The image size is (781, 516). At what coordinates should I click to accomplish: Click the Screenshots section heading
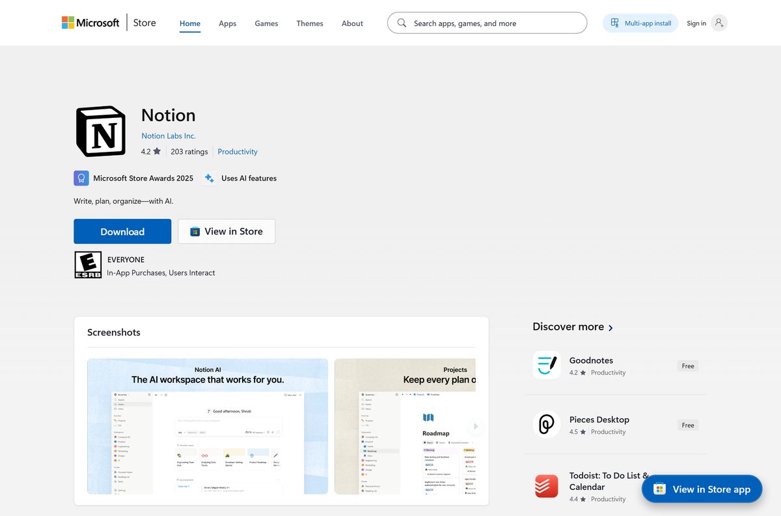(x=114, y=332)
